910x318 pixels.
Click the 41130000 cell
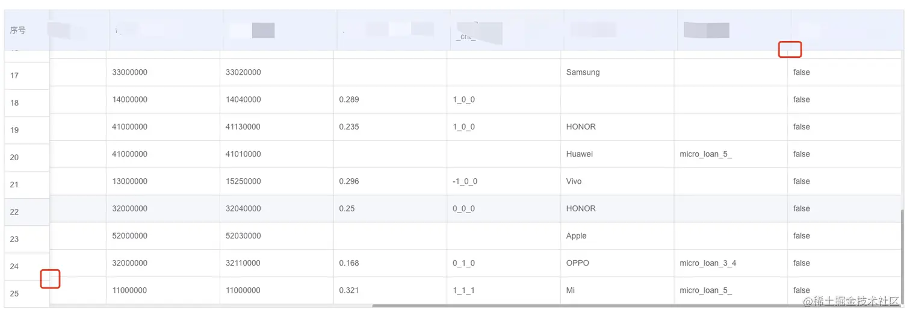click(243, 127)
